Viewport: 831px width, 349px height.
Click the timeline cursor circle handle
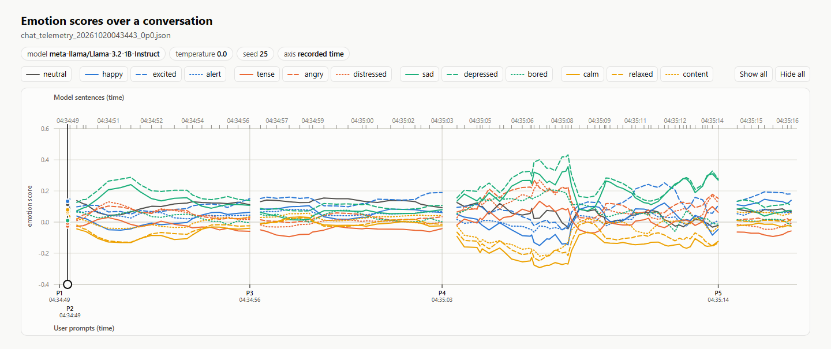tap(68, 284)
